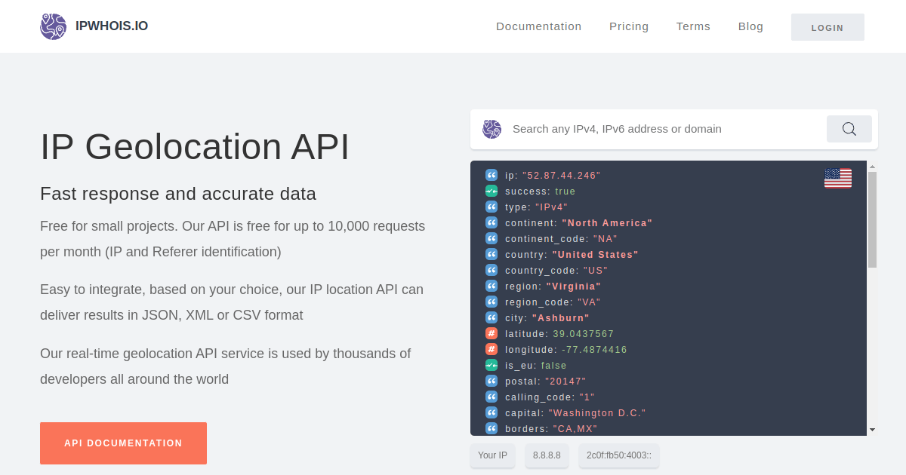Focus the IP address search field

pos(664,129)
